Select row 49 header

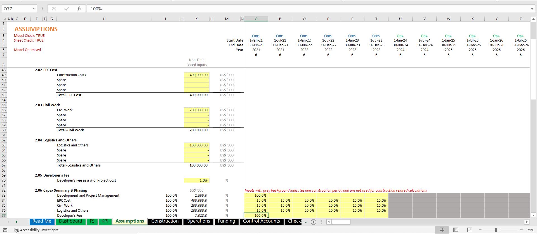pyautogui.click(x=4, y=75)
